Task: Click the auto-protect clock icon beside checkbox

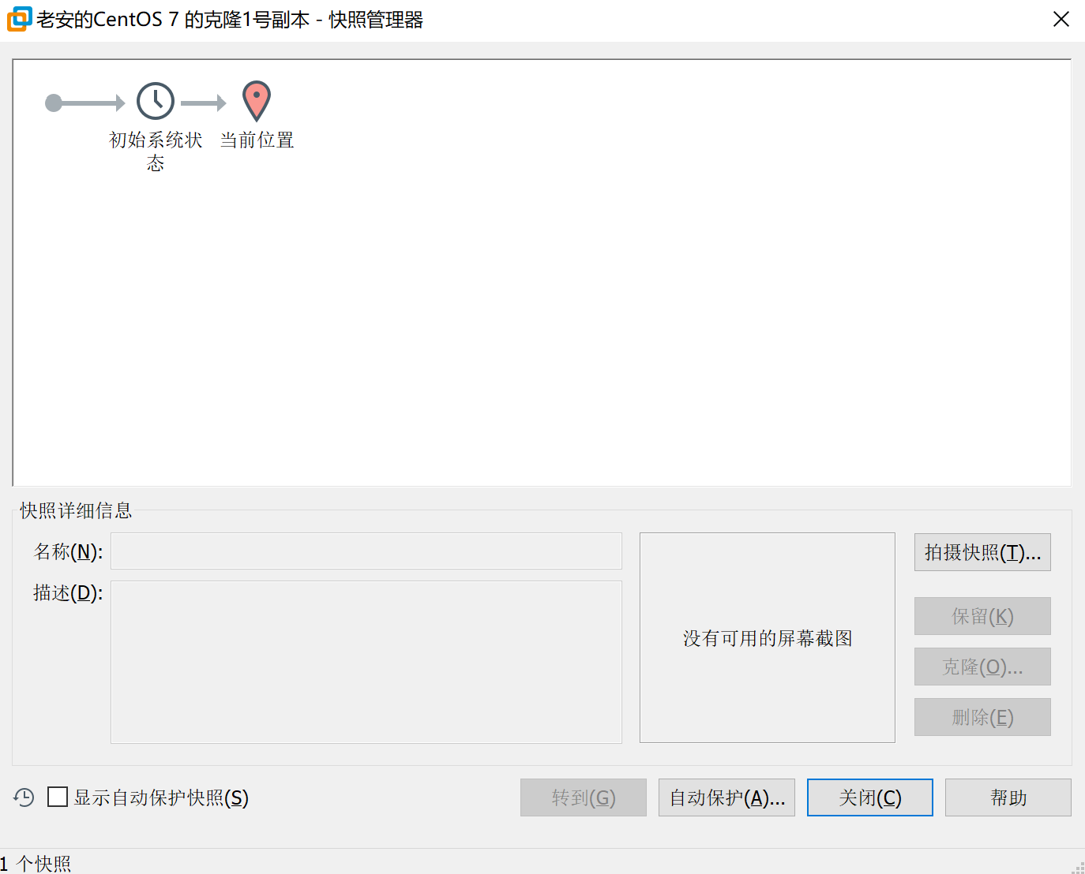Action: [x=24, y=797]
